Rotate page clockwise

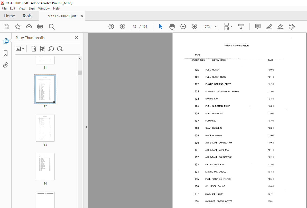[x=60, y=49]
